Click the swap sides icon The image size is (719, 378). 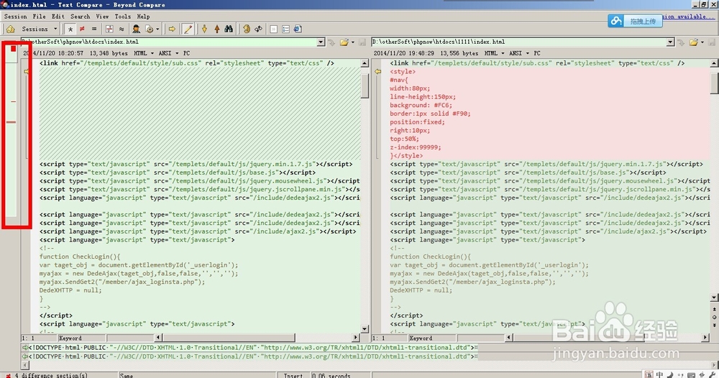[247, 29]
